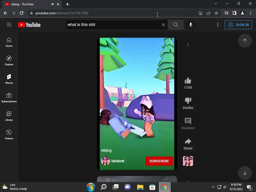256x192 pixels.
Task: Open Microsoft Store on taskbar
Action: [x=152, y=187]
